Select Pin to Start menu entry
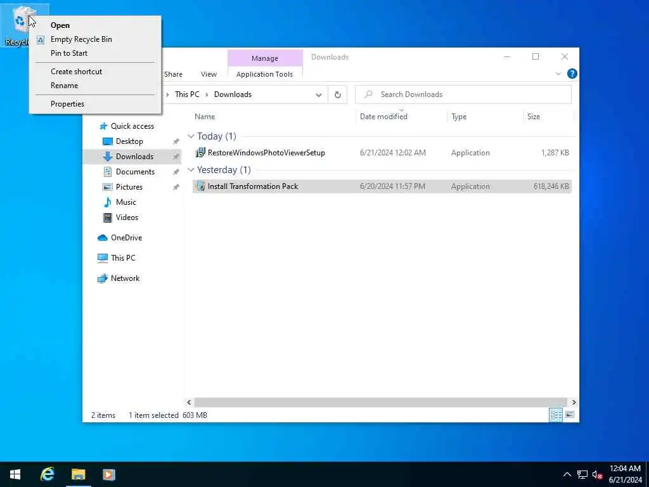Viewport: 649px width, 487px height. [68, 53]
